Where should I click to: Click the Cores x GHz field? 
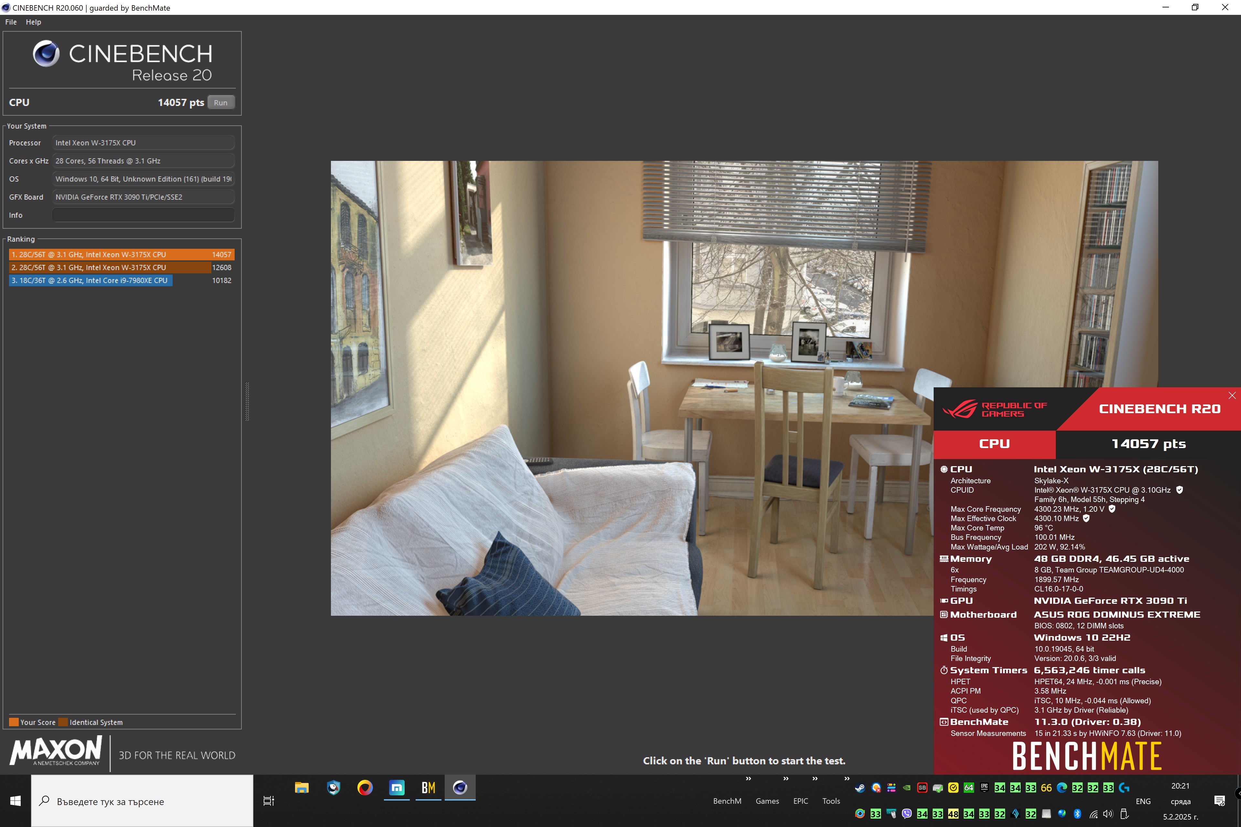point(143,161)
